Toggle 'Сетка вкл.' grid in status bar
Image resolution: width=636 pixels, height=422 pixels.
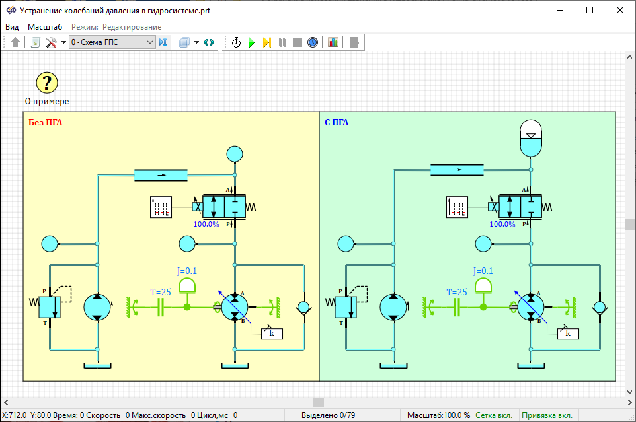(x=494, y=415)
